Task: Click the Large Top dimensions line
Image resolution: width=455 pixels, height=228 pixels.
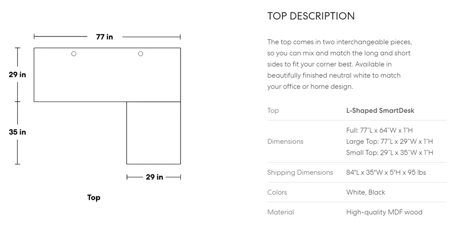Action: coord(389,141)
